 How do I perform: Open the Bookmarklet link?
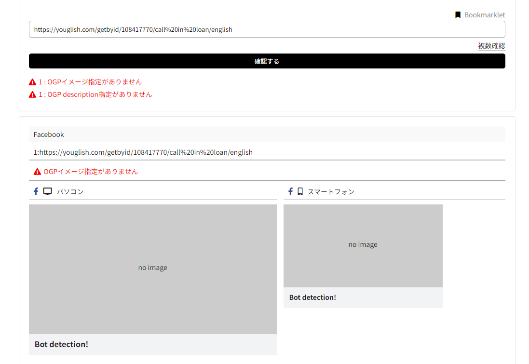pyautogui.click(x=484, y=15)
